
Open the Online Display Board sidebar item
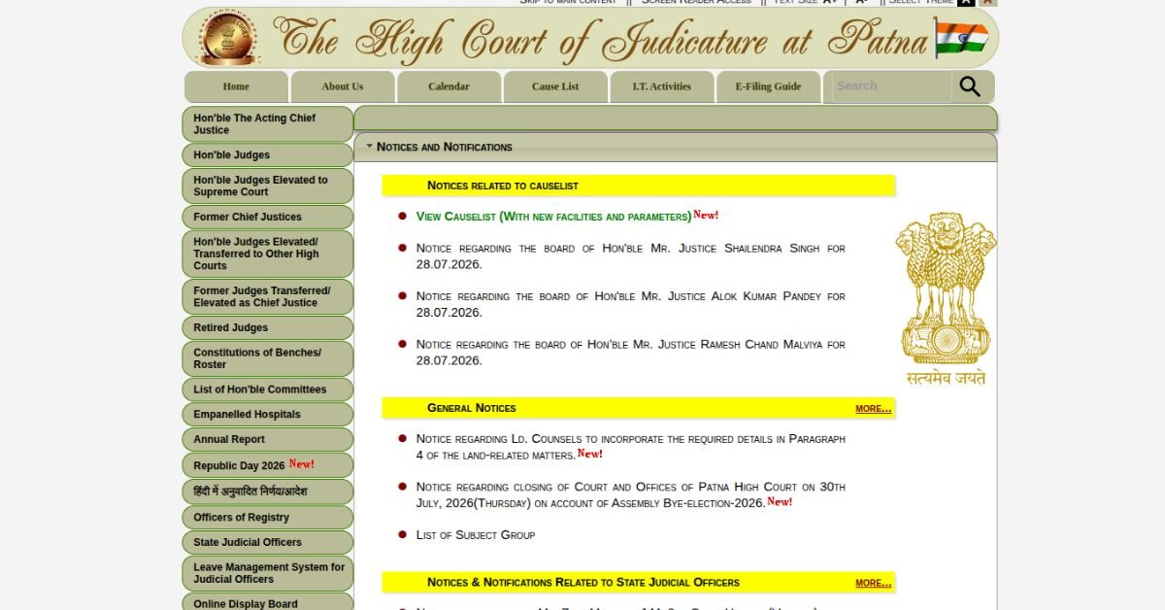pyautogui.click(x=267, y=602)
